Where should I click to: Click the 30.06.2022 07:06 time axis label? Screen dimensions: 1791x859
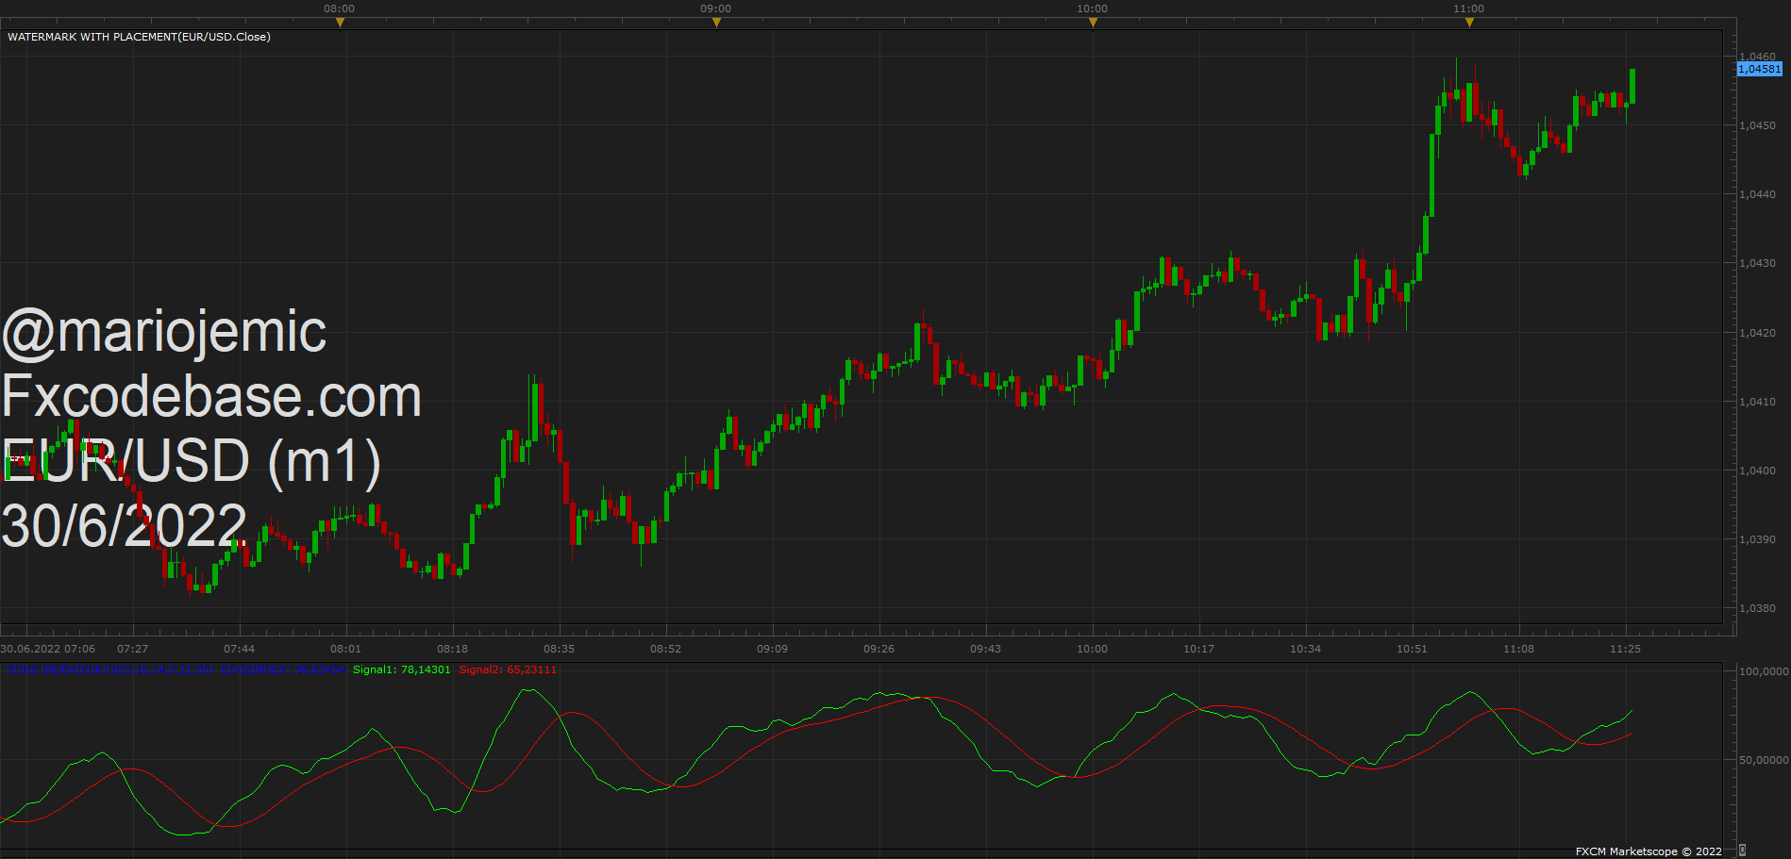click(48, 649)
